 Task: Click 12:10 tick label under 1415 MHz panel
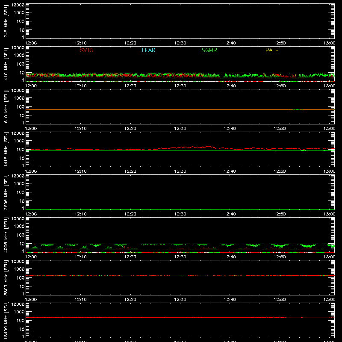[80, 171]
